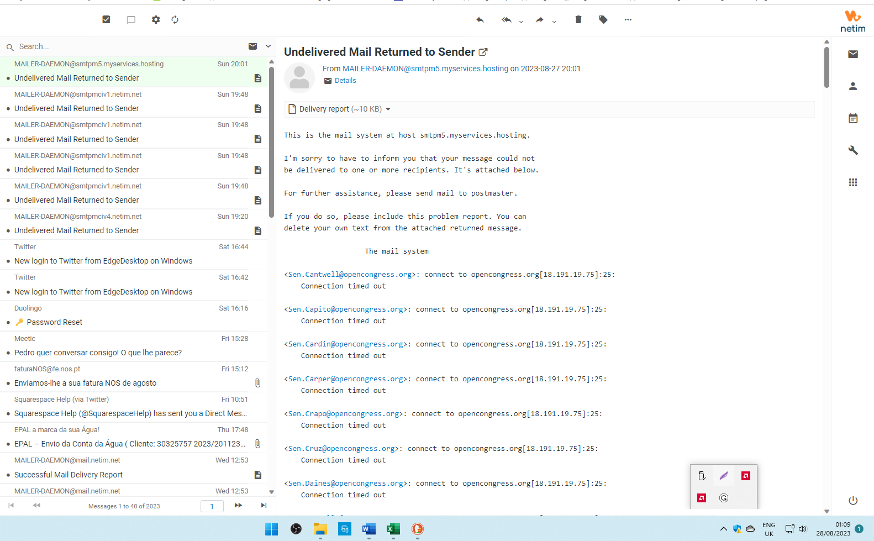
Task: Click the page number input field
Action: (x=212, y=506)
